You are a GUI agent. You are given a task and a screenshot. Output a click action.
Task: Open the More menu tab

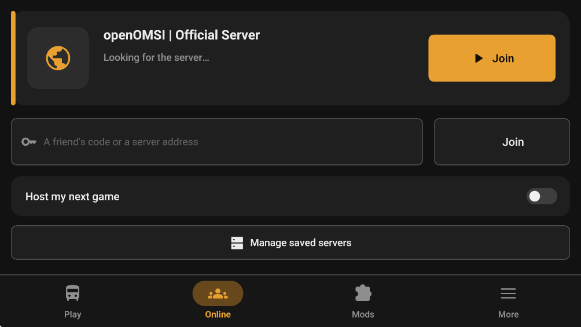point(508,302)
